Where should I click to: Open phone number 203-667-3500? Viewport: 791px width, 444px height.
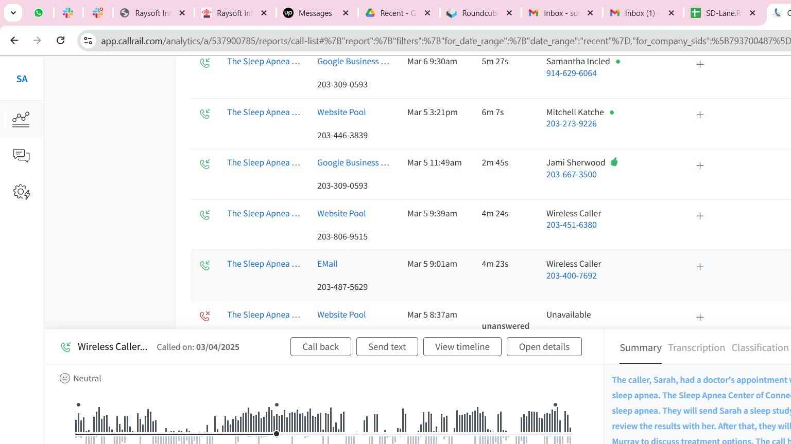tap(571, 174)
